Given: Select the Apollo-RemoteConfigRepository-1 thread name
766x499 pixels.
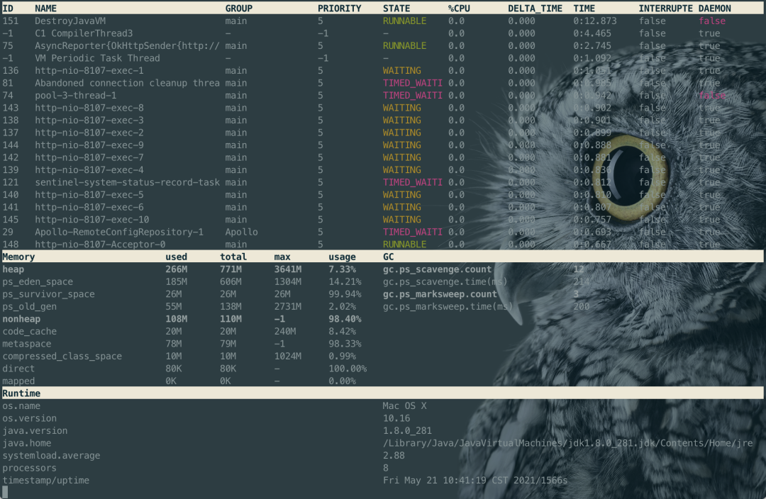Looking at the screenshot, I should [x=119, y=232].
